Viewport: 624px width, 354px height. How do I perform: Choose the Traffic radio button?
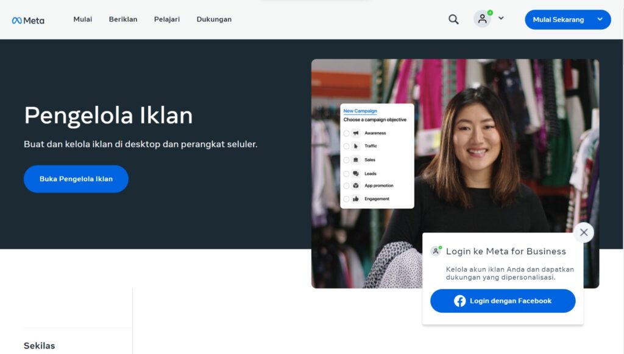coord(346,146)
